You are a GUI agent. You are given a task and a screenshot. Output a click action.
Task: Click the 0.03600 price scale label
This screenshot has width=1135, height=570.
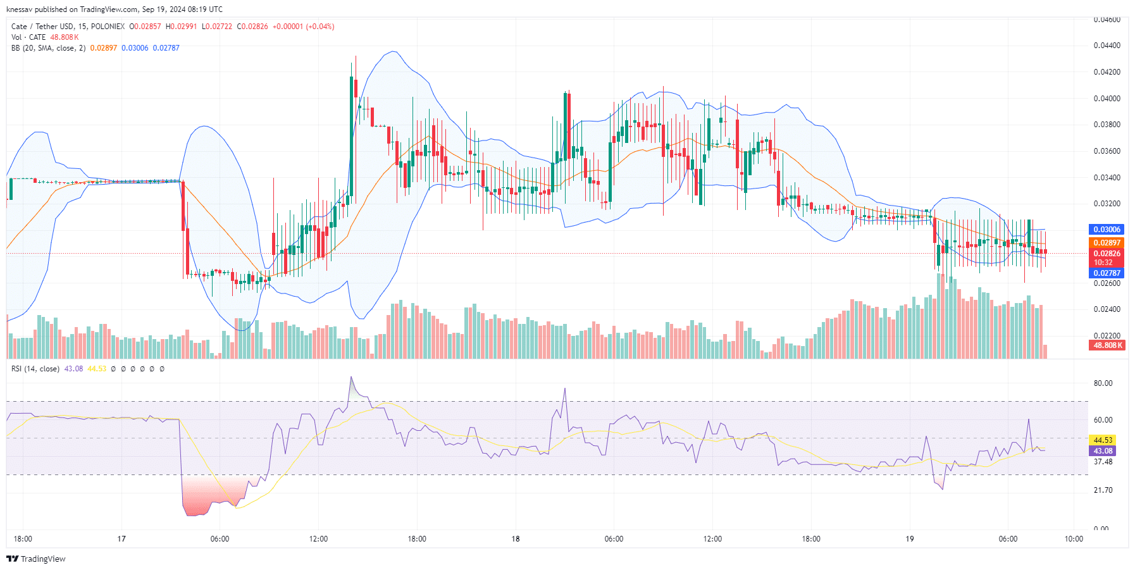click(x=1107, y=151)
